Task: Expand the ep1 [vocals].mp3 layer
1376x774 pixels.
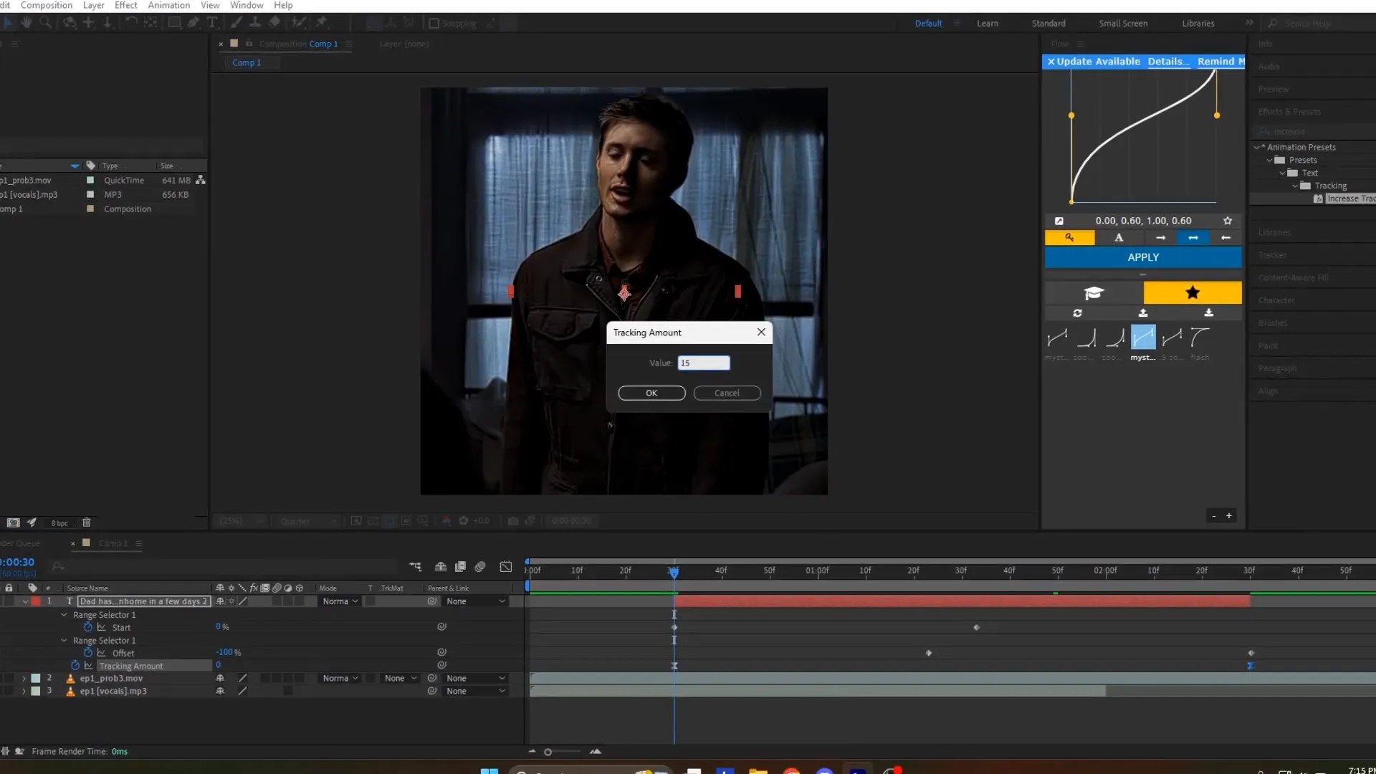Action: point(24,691)
